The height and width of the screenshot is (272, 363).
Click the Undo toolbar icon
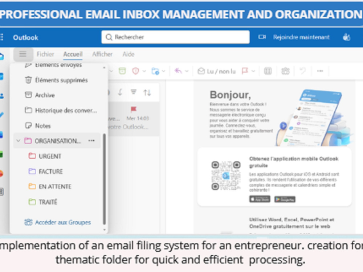click(303, 71)
